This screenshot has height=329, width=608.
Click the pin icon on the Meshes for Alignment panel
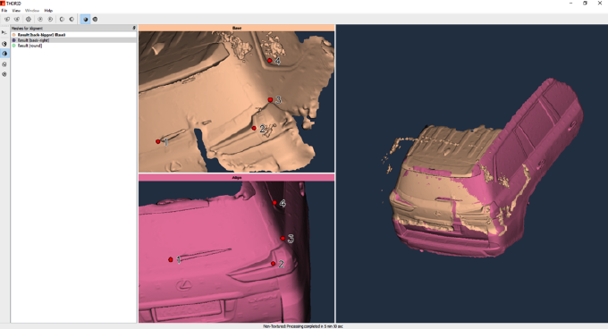coord(134,28)
